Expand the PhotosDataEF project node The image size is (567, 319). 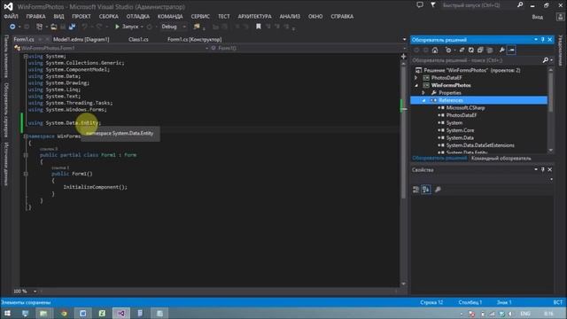point(416,78)
